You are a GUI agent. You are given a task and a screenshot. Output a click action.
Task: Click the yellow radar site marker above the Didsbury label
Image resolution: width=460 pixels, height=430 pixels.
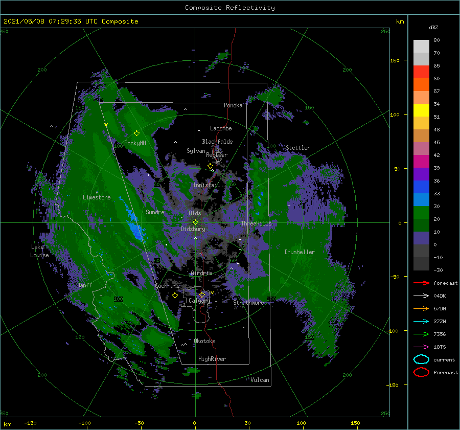pyautogui.click(x=195, y=222)
